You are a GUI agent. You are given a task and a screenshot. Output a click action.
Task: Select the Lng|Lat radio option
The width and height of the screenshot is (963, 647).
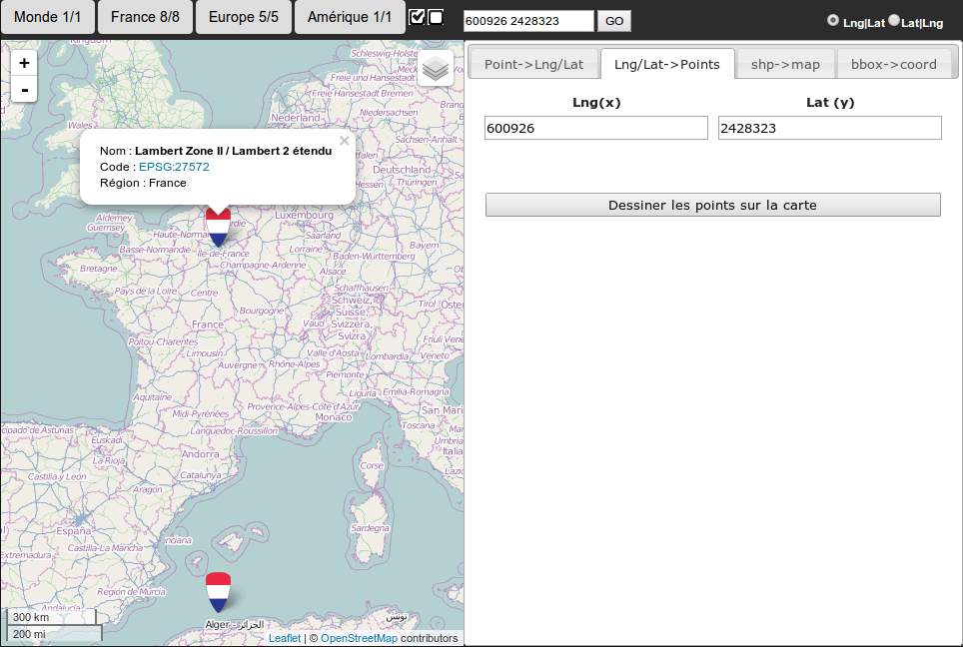pos(833,20)
